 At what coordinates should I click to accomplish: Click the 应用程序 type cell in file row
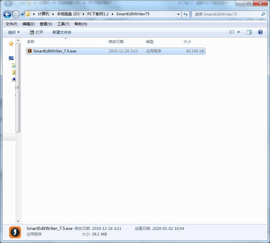pyautogui.click(x=153, y=51)
